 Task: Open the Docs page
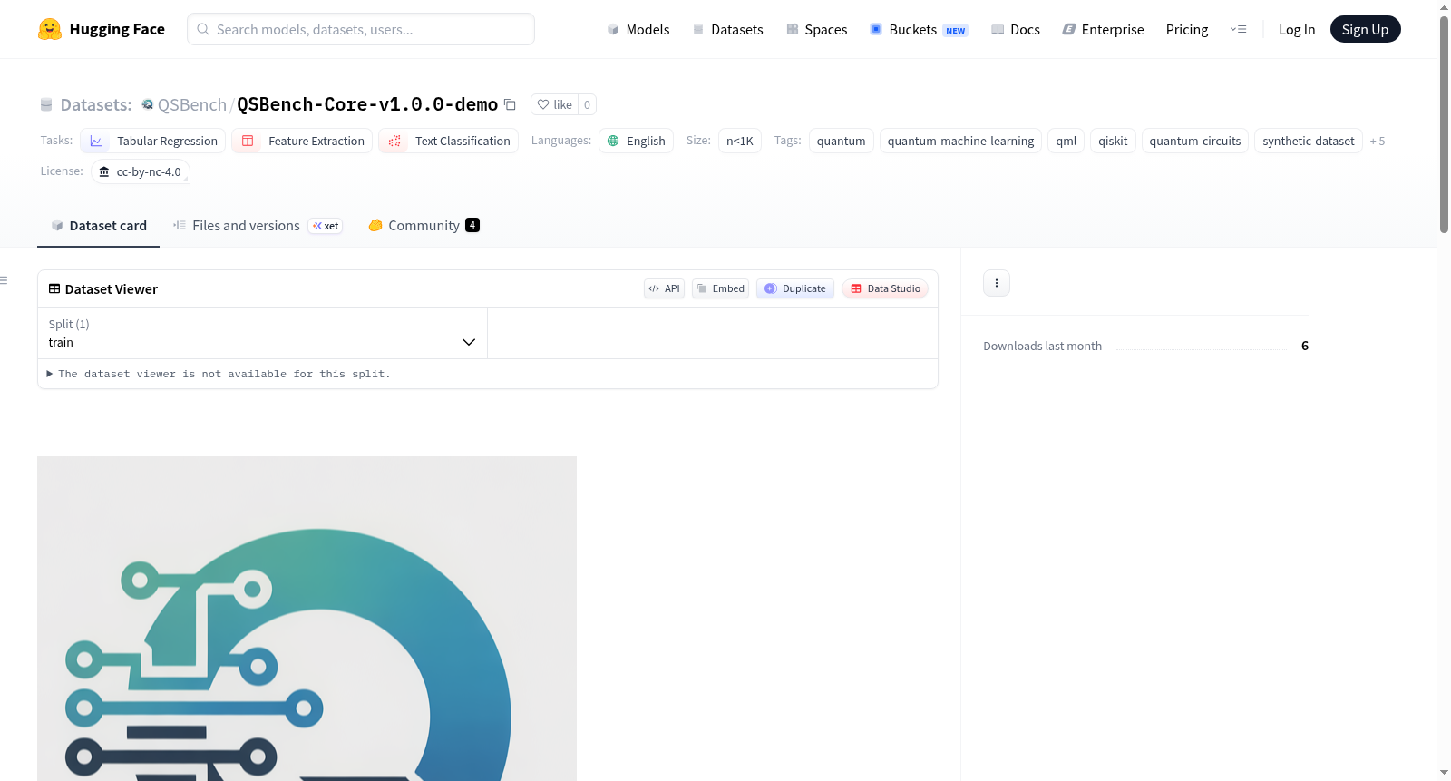click(1016, 29)
